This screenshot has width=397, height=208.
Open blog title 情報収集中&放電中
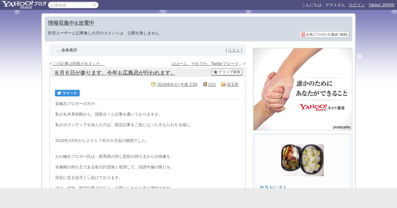point(71,23)
